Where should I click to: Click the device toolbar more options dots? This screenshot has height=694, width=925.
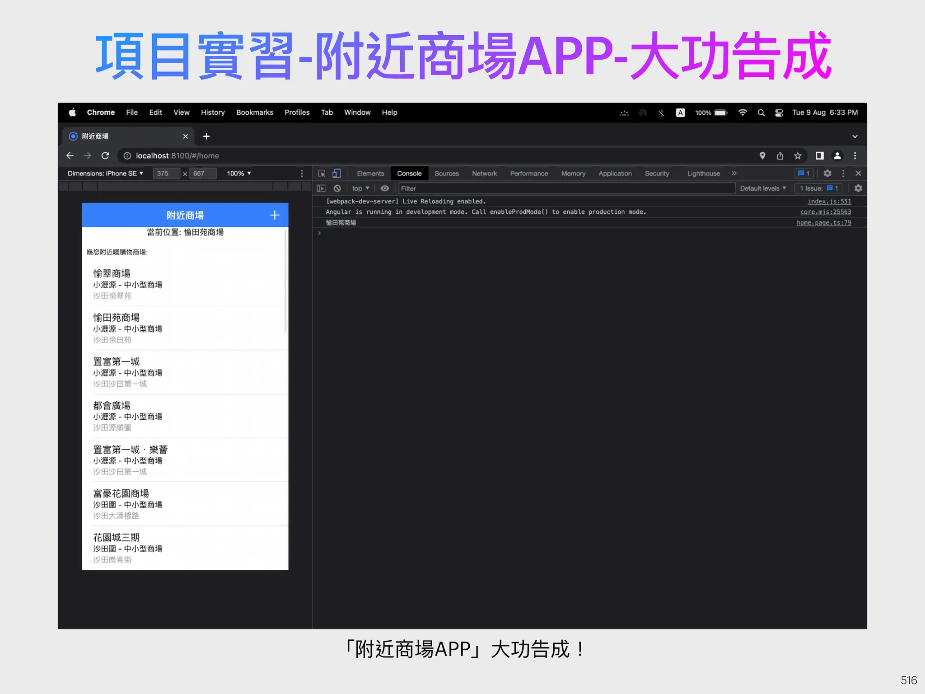click(302, 173)
